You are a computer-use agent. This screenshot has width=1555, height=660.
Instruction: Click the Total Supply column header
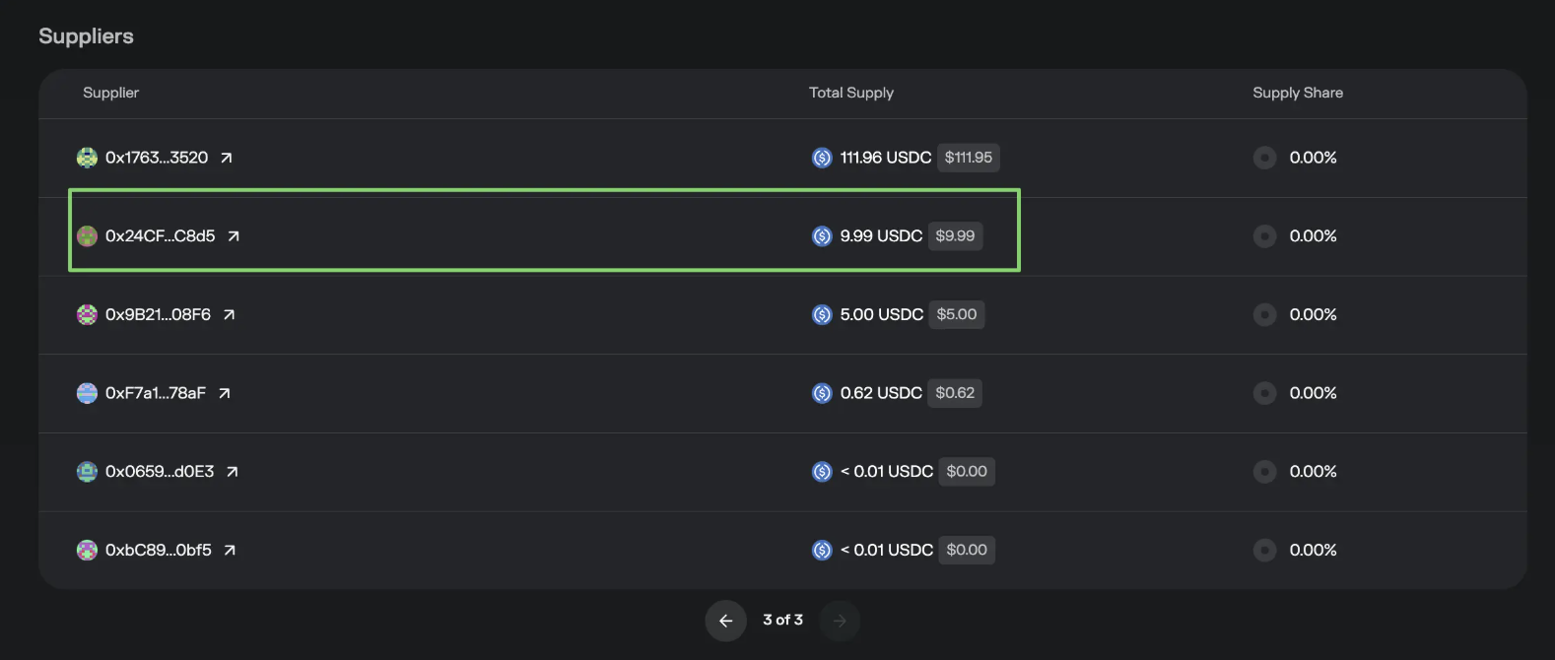click(x=851, y=93)
